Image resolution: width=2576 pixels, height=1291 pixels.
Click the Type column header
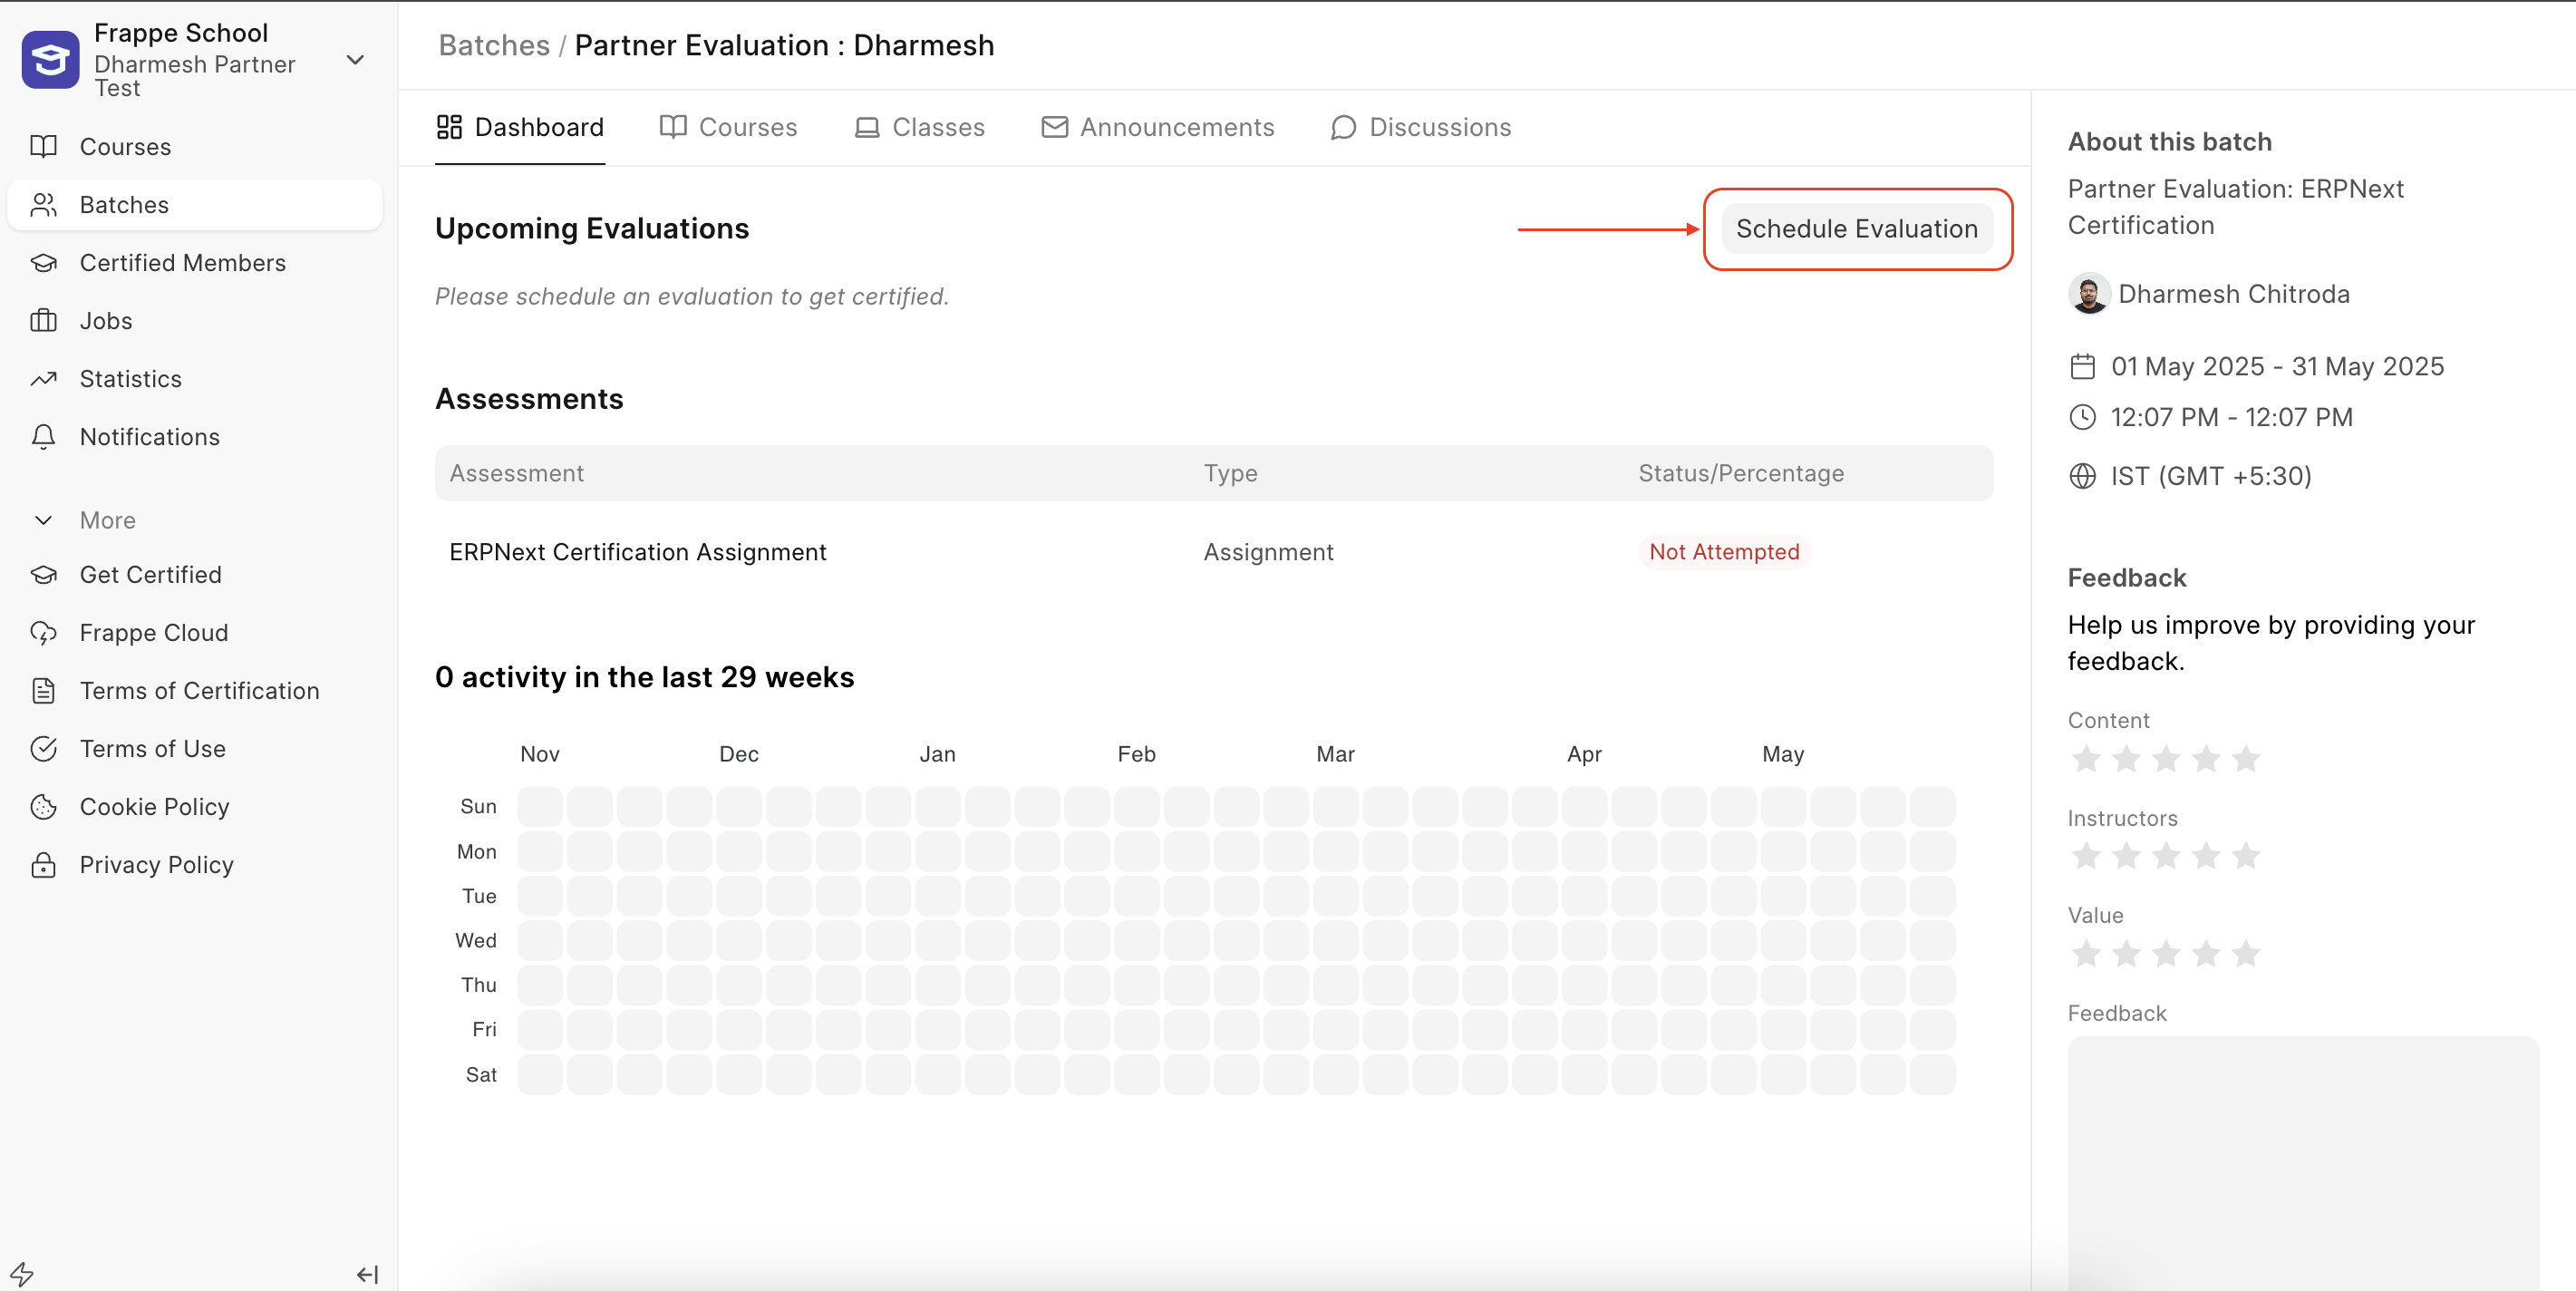1230,473
